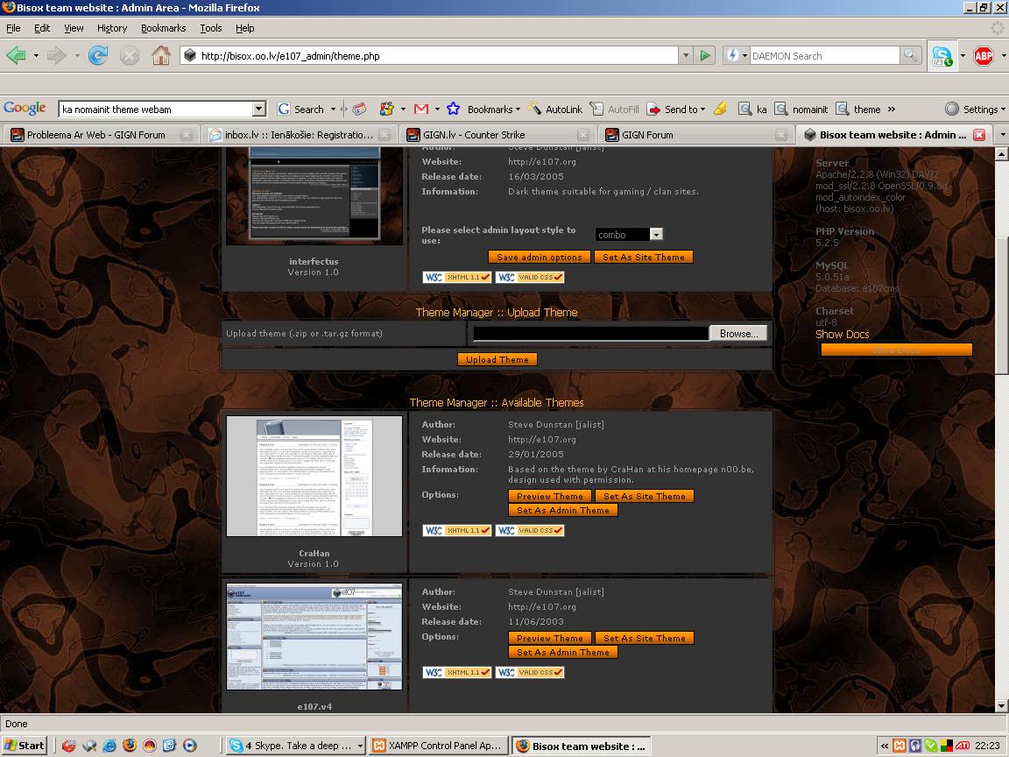Open the File menu
Viewport: 1009px width, 757px height.
pyautogui.click(x=13, y=28)
